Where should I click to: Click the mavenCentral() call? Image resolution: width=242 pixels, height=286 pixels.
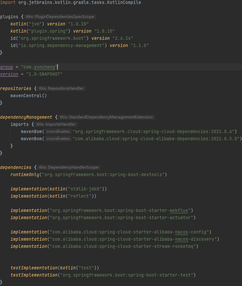point(29,96)
